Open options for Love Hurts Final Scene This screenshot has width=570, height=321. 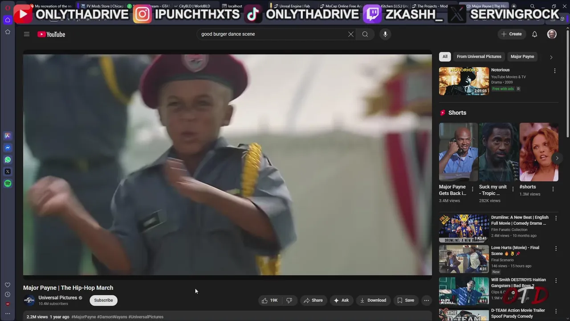click(556, 249)
